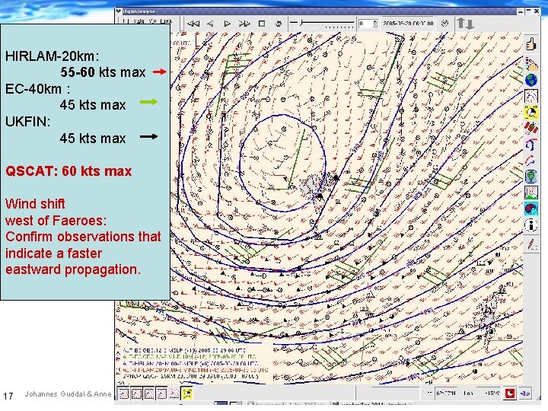Select the first map thumbnail at bottom left
548x411 pixels.
point(123,394)
